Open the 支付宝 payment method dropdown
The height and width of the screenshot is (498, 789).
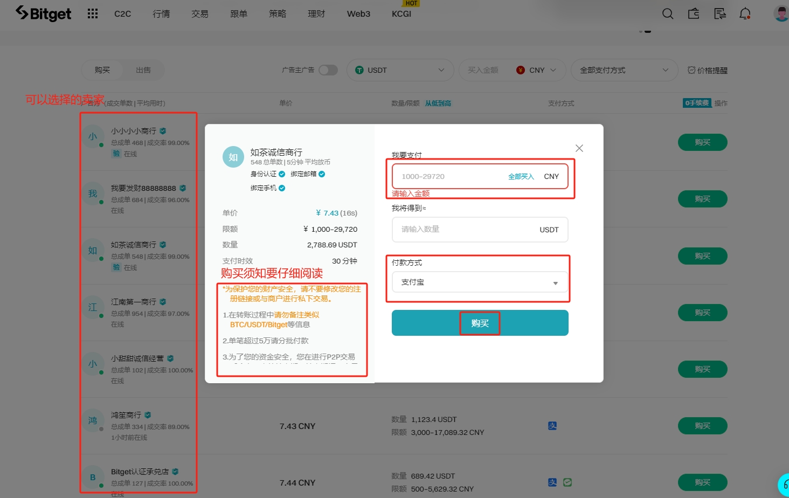(480, 282)
